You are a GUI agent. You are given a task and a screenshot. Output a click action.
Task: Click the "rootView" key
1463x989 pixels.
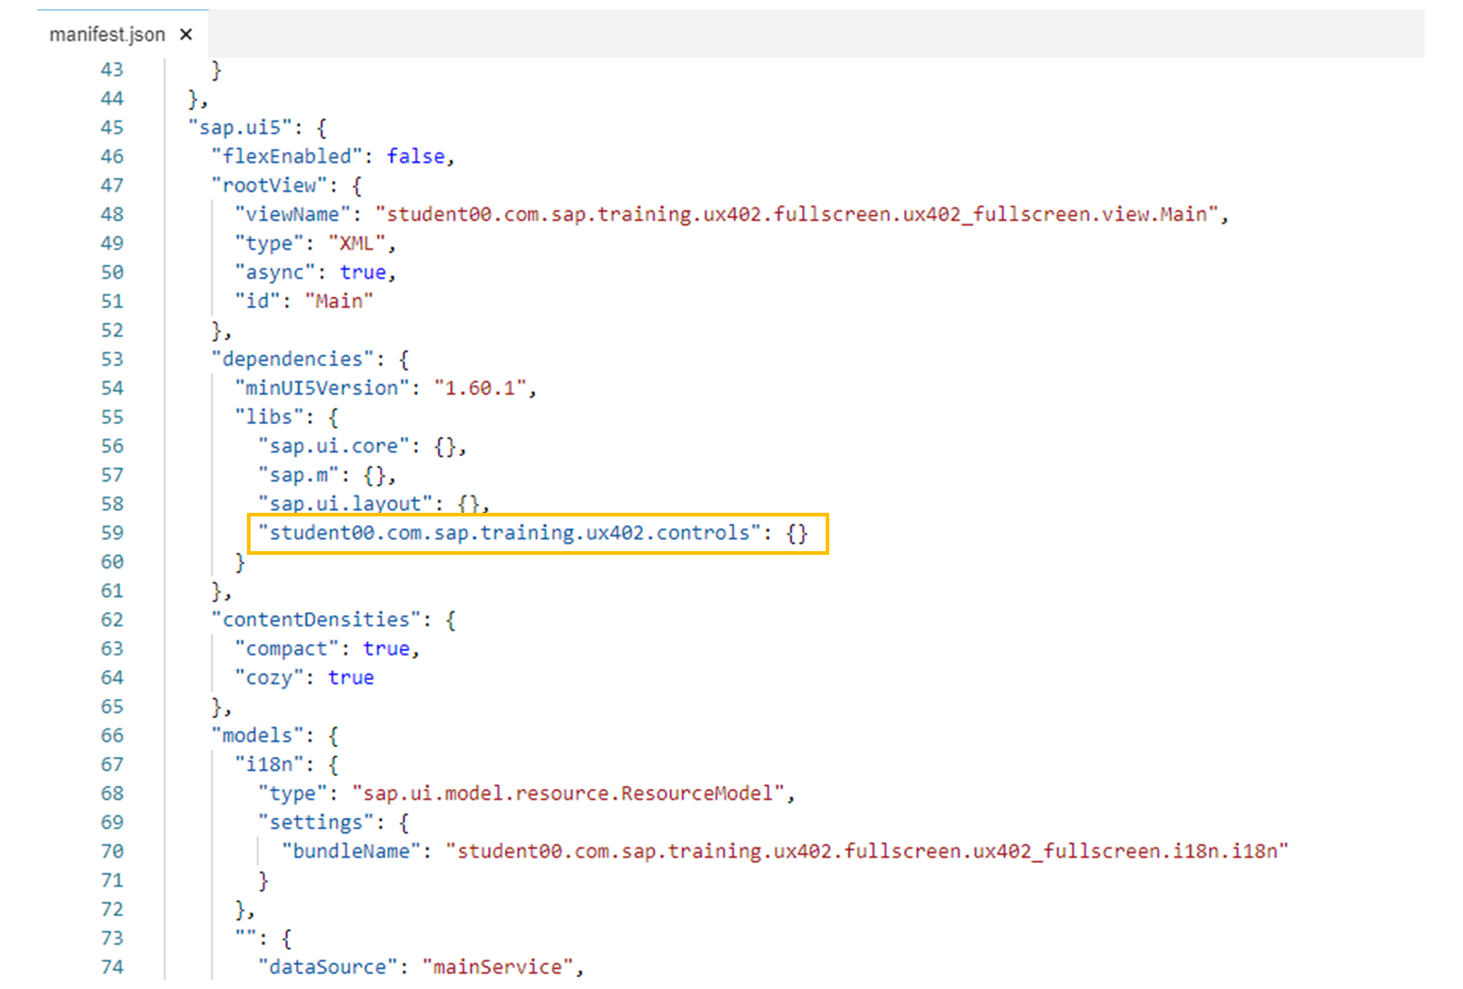click(270, 186)
